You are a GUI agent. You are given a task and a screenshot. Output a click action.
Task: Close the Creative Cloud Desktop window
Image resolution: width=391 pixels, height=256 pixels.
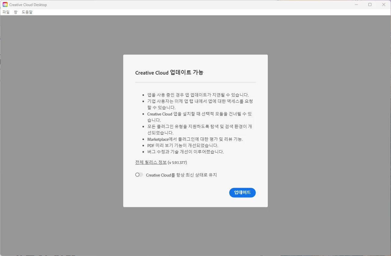pos(384,5)
